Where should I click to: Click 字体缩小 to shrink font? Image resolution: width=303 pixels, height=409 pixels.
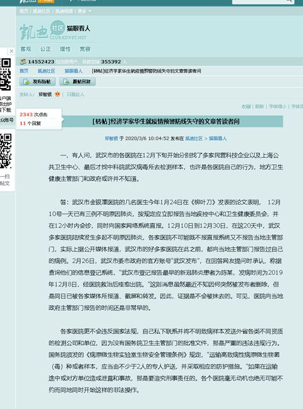click(278, 106)
